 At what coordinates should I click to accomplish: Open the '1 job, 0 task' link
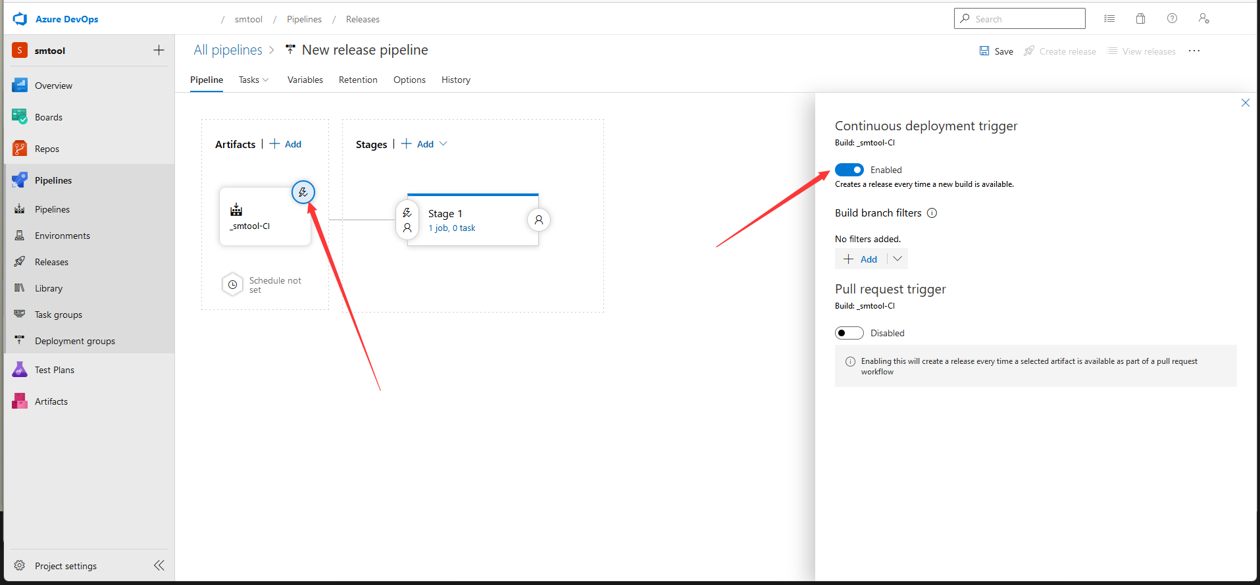pos(452,228)
